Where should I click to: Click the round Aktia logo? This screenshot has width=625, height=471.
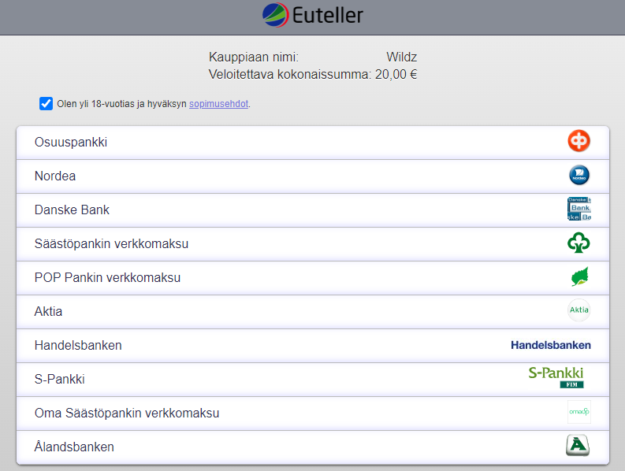[578, 310]
